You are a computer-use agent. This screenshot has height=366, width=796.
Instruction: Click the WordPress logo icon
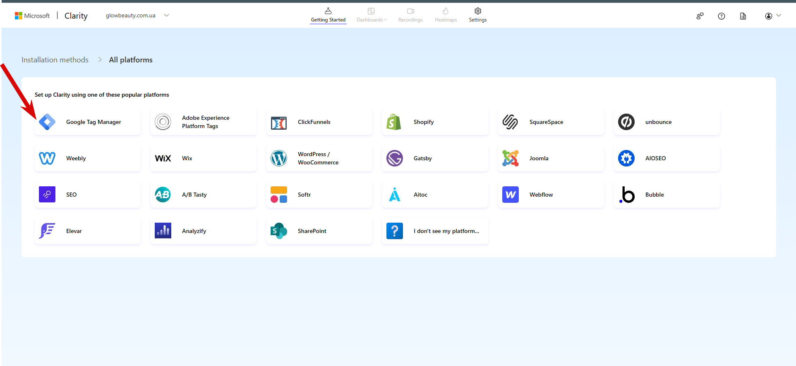[x=279, y=158]
